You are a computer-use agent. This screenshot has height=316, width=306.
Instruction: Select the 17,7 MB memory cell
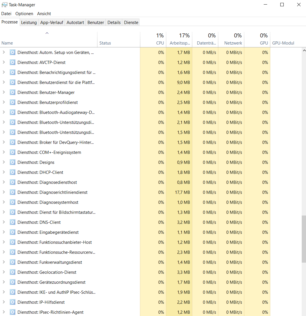[x=179, y=192]
